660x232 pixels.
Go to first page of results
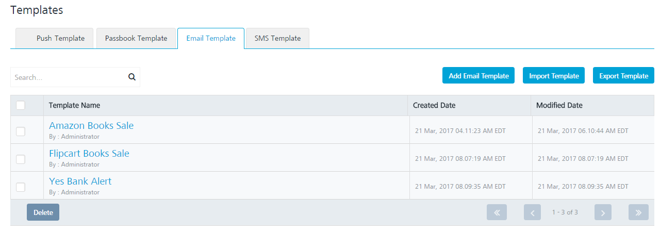point(497,212)
